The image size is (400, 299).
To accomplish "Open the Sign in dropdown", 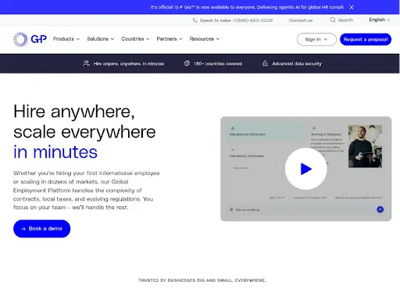I will point(316,39).
